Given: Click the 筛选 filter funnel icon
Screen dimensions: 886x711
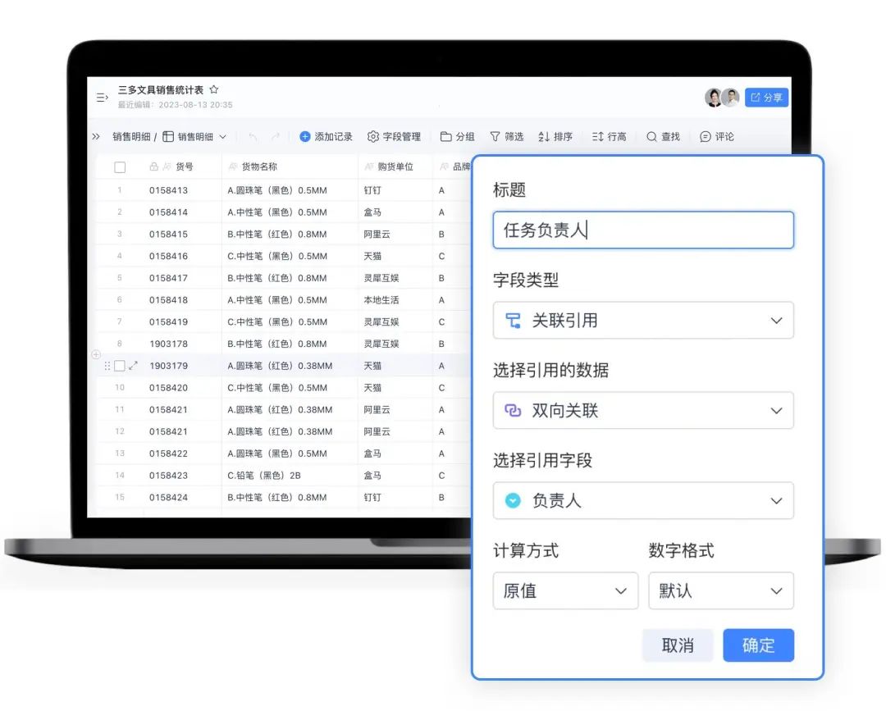Looking at the screenshot, I should (x=495, y=137).
